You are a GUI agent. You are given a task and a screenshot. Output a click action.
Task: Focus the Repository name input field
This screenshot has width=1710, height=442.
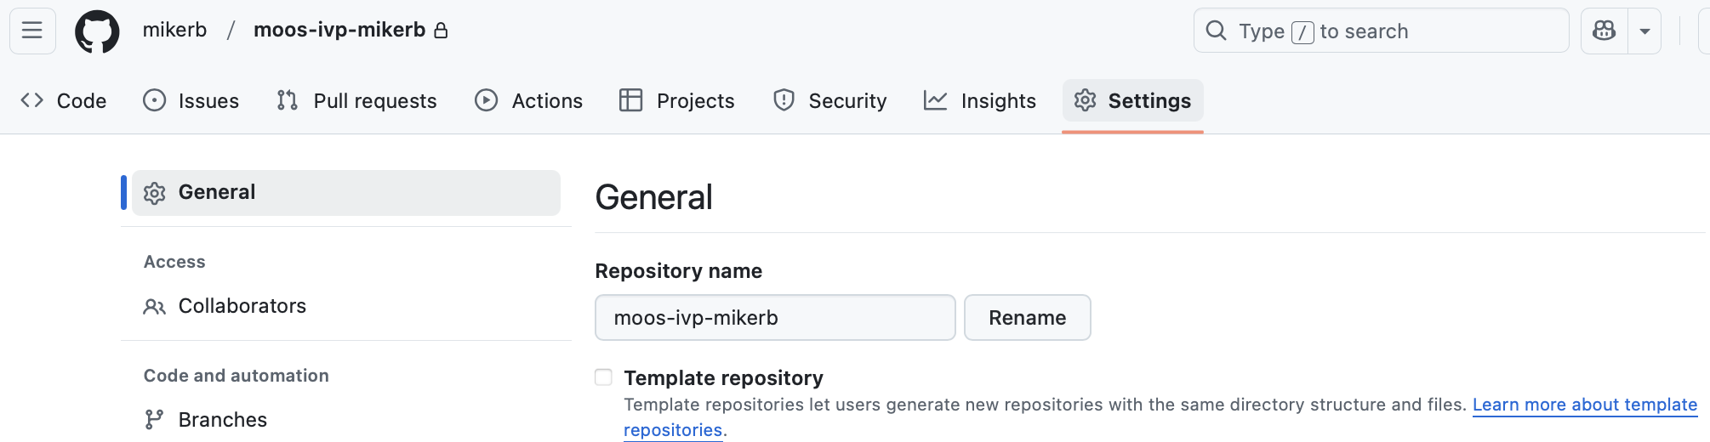[774, 318]
